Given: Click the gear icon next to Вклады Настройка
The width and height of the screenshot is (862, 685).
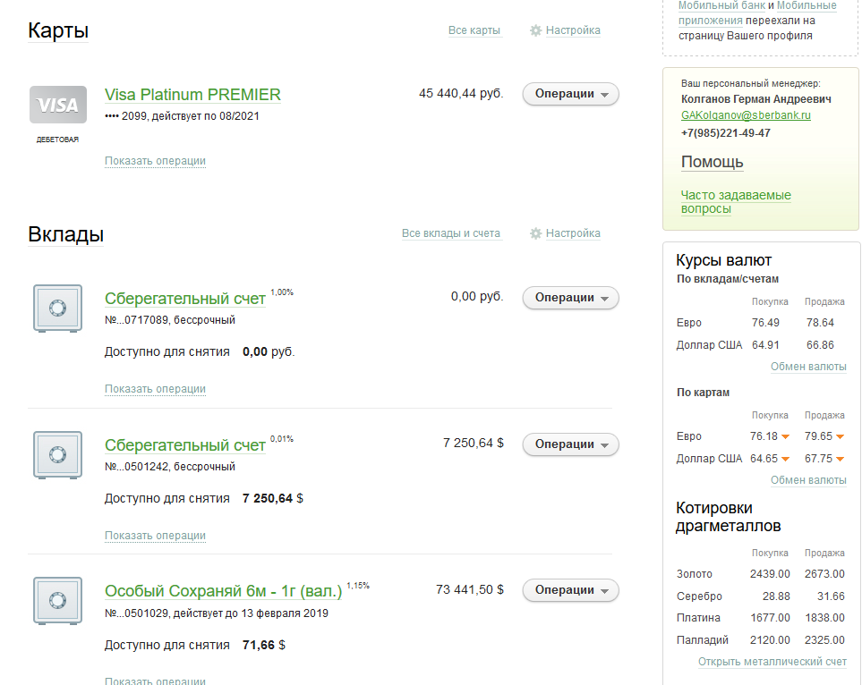Looking at the screenshot, I should pyautogui.click(x=535, y=233).
